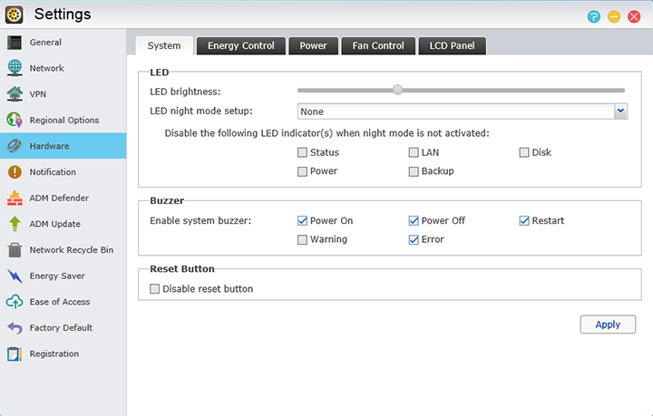Expand the LED night mode dropdown arrow
The height and width of the screenshot is (416, 653).
[x=621, y=111]
